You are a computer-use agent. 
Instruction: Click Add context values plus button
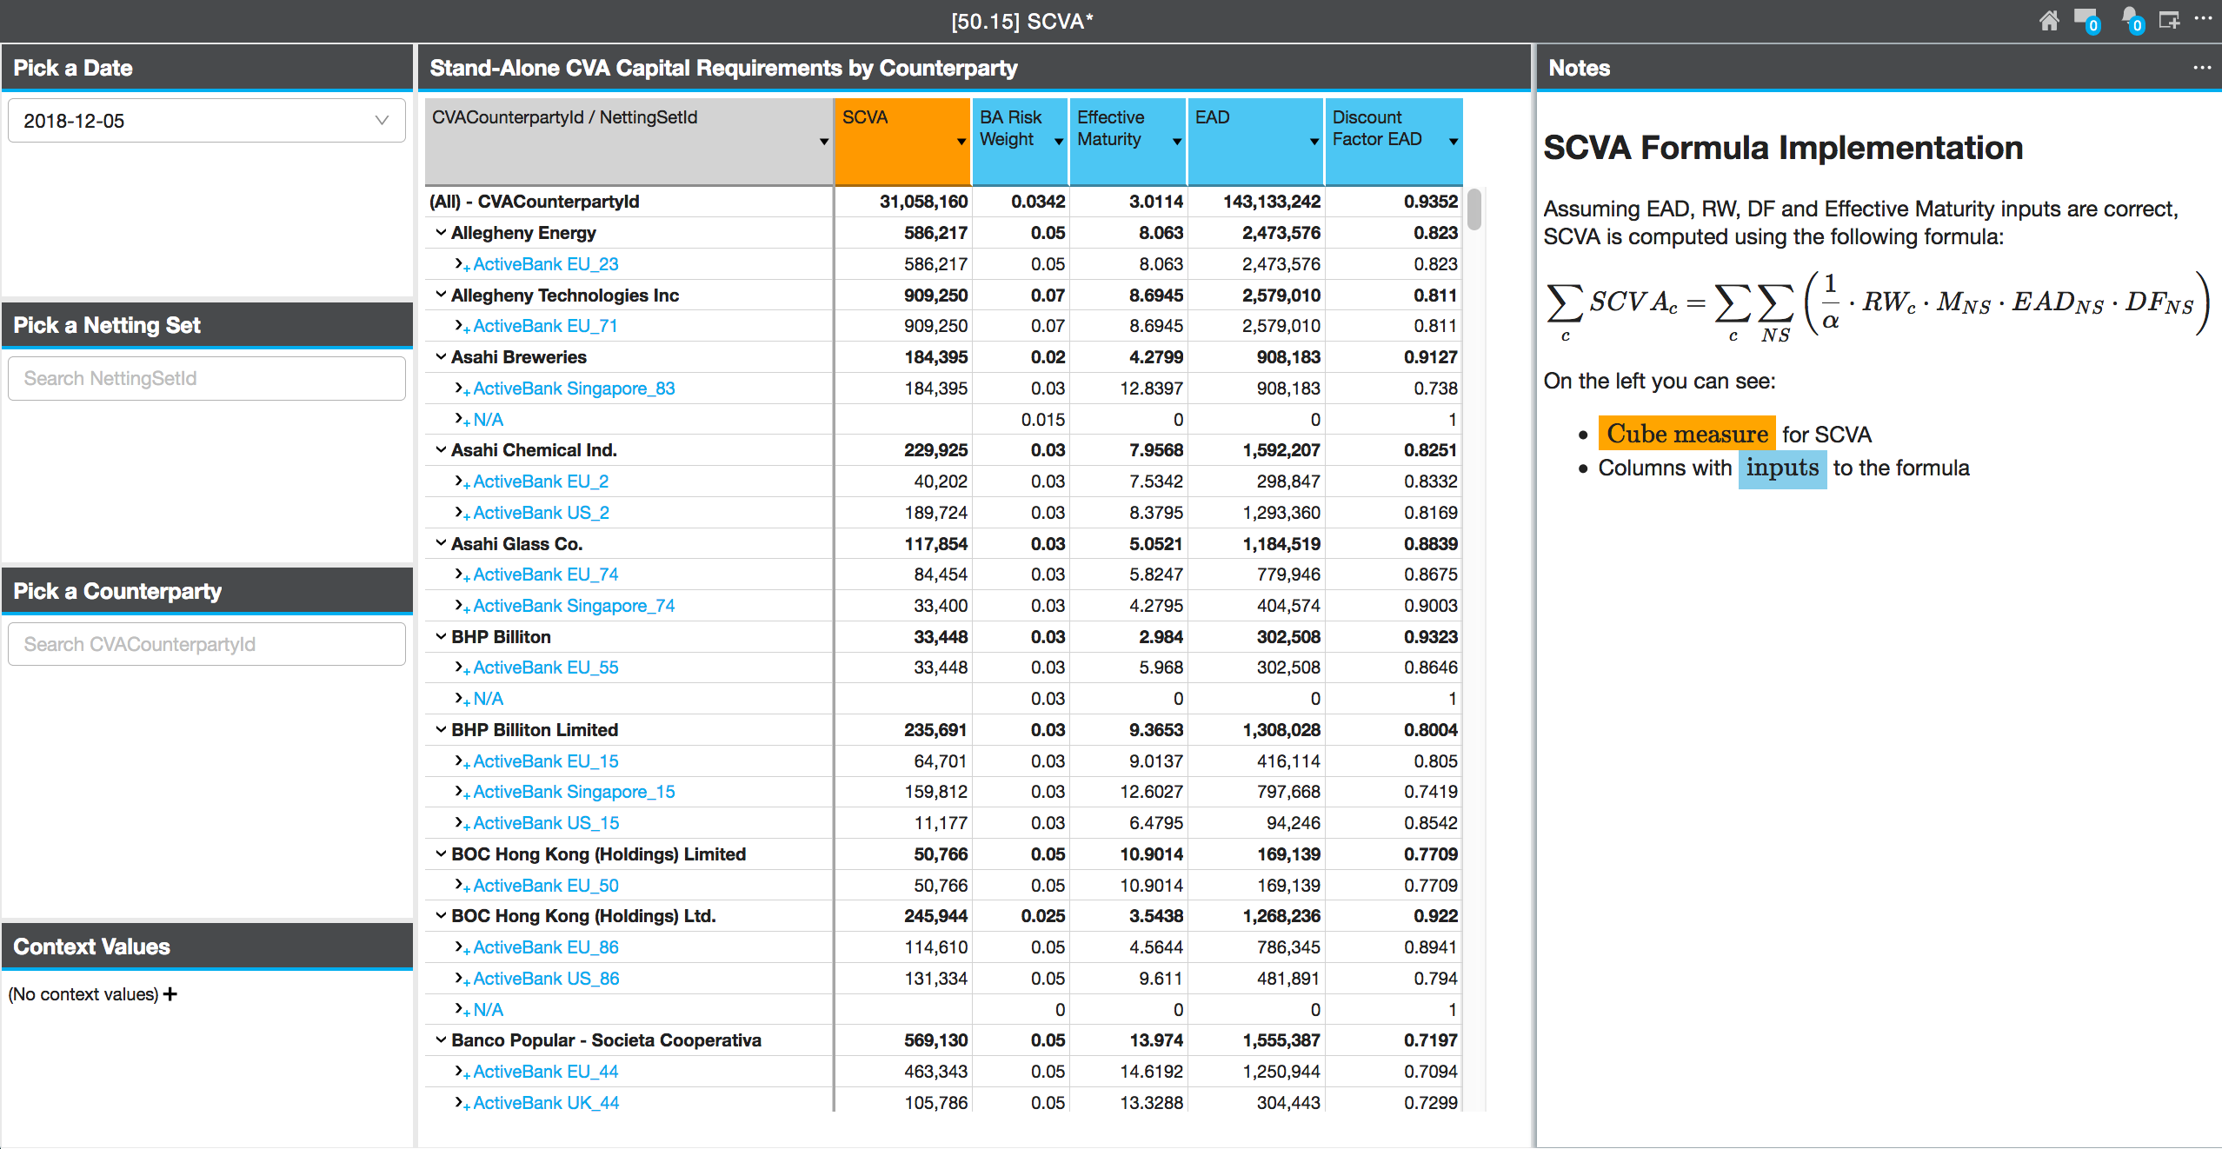(x=173, y=993)
